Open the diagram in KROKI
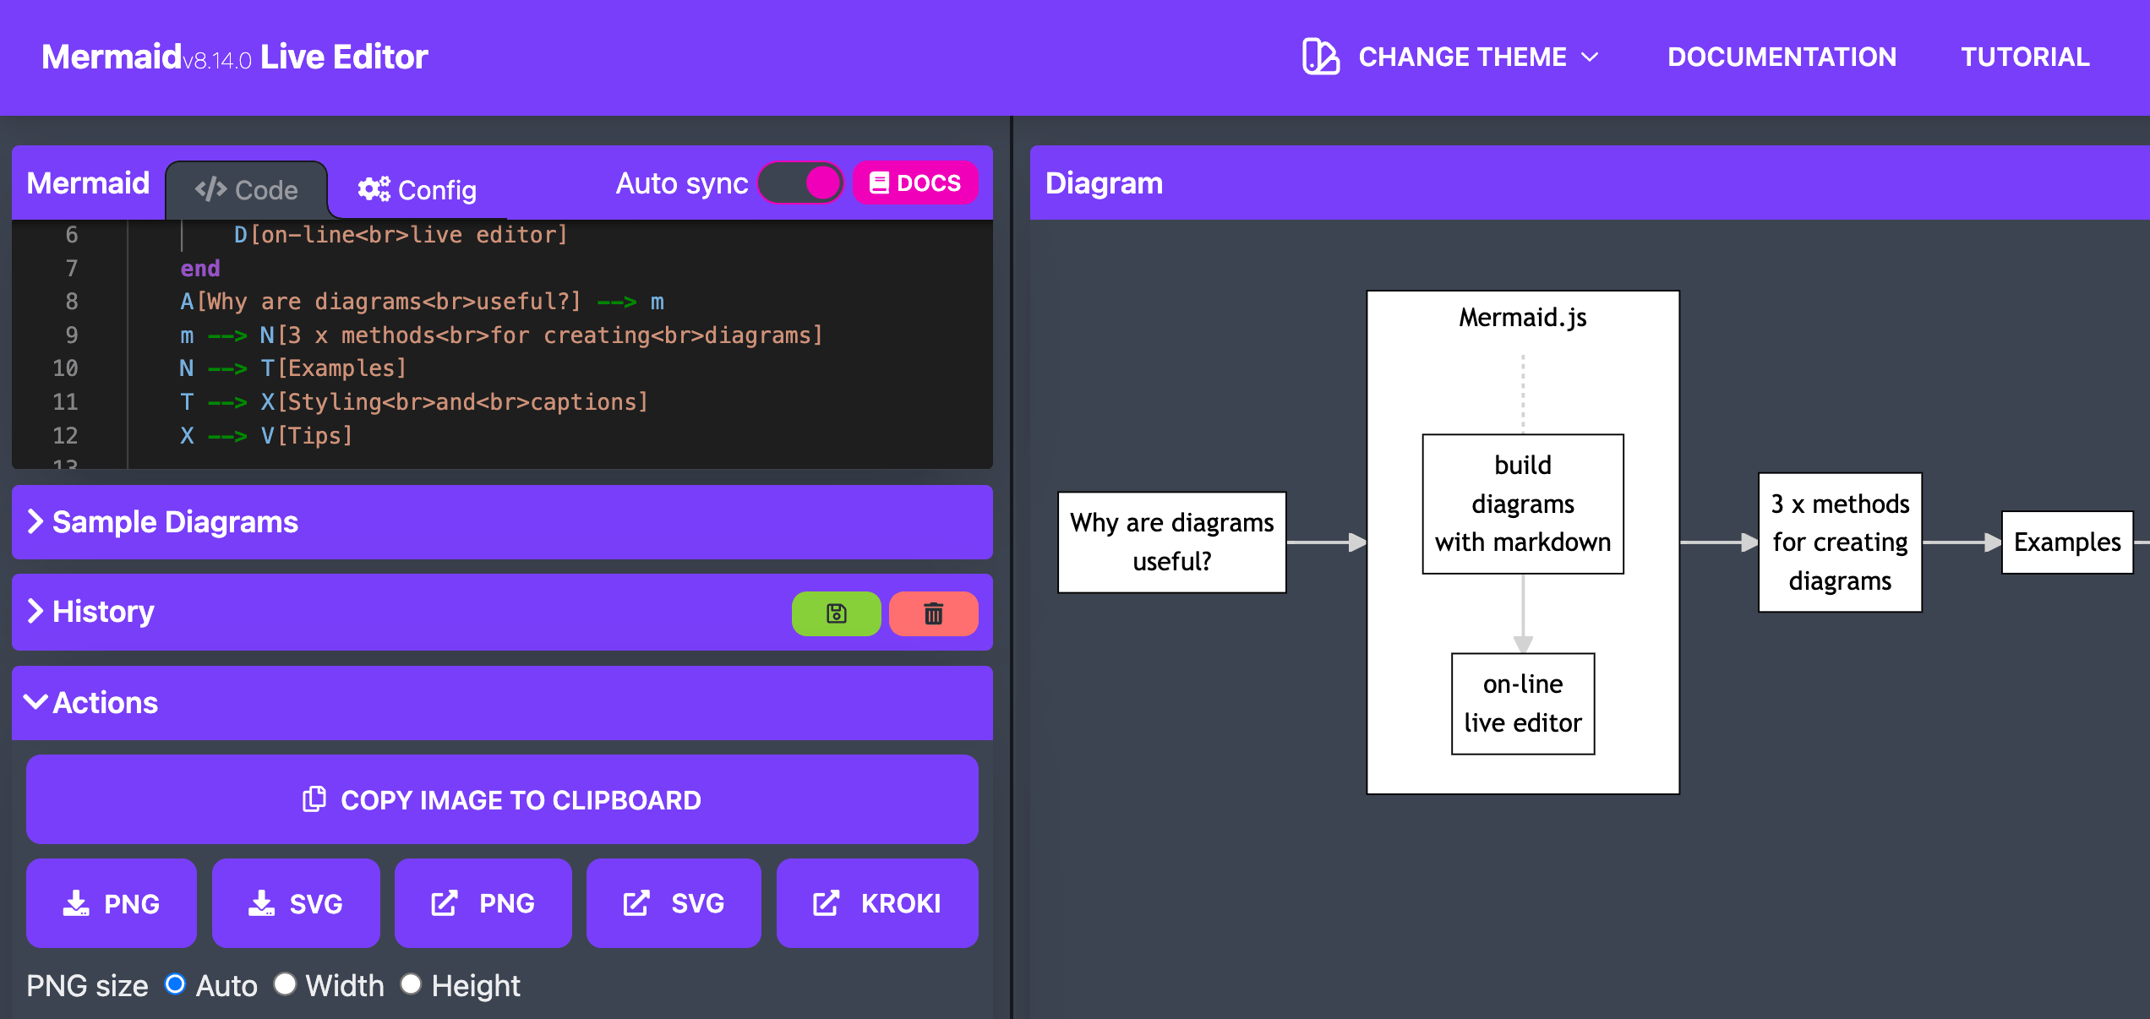This screenshot has height=1019, width=2150. (x=877, y=903)
